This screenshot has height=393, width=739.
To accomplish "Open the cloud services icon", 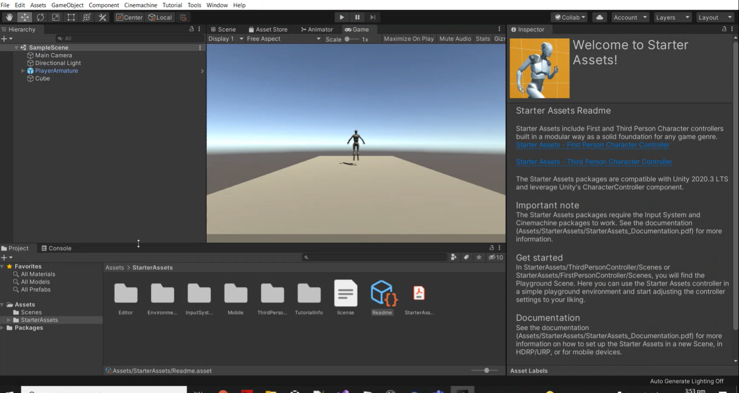I will click(x=600, y=17).
